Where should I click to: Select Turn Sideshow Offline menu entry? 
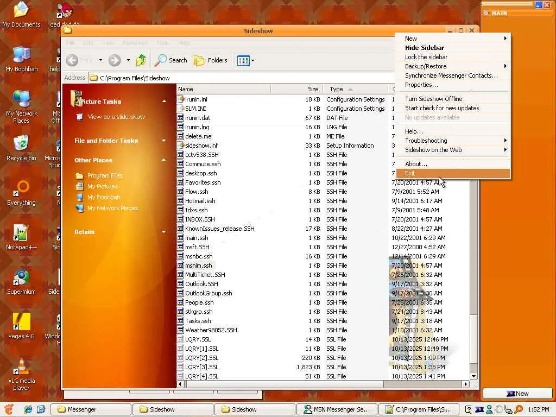point(433,99)
